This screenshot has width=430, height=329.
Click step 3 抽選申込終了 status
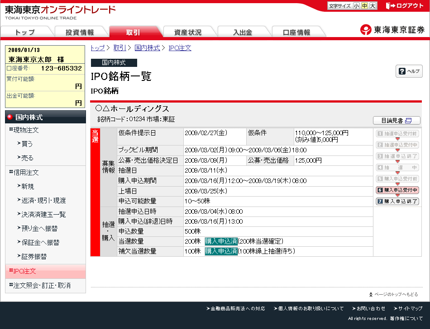[397, 156]
